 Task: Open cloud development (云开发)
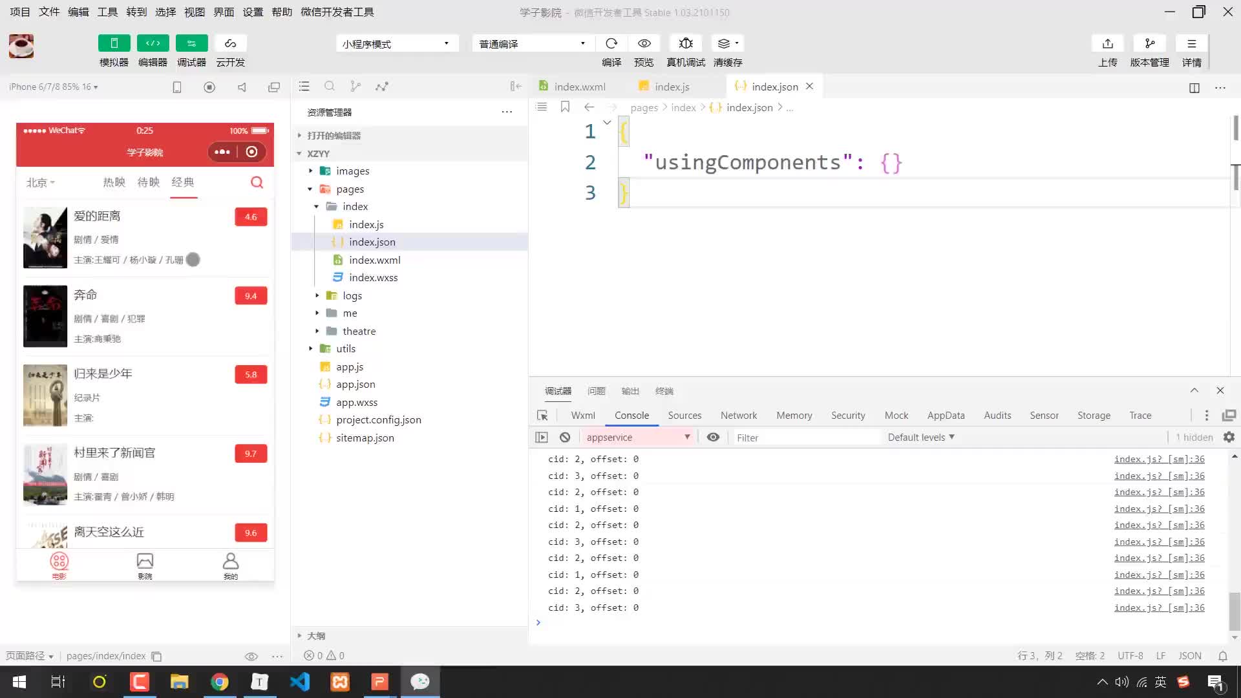pyautogui.click(x=230, y=43)
